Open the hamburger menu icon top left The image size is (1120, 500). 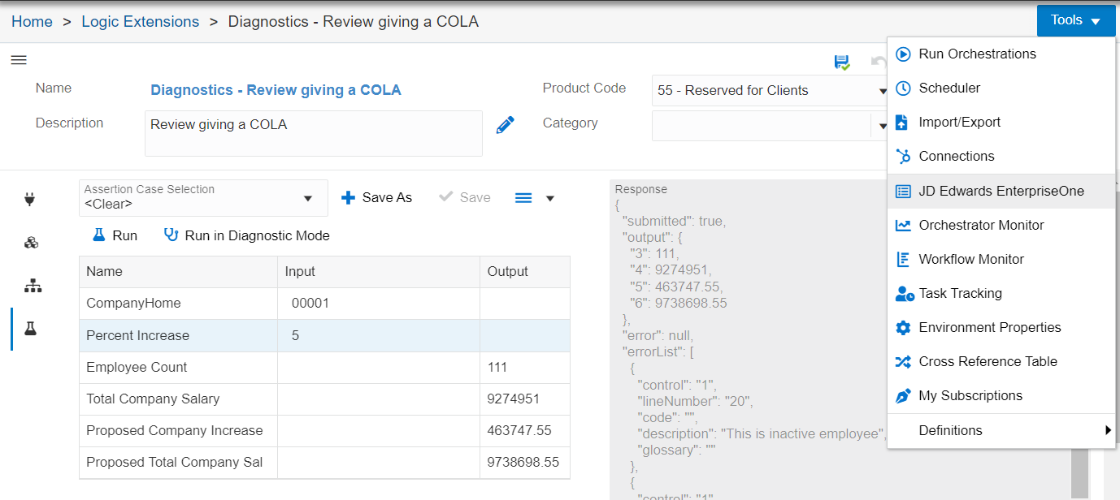[x=18, y=59]
